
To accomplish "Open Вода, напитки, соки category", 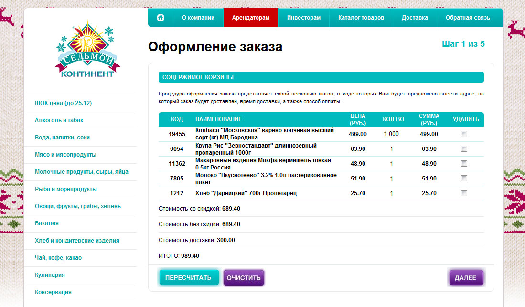I will (x=62, y=137).
